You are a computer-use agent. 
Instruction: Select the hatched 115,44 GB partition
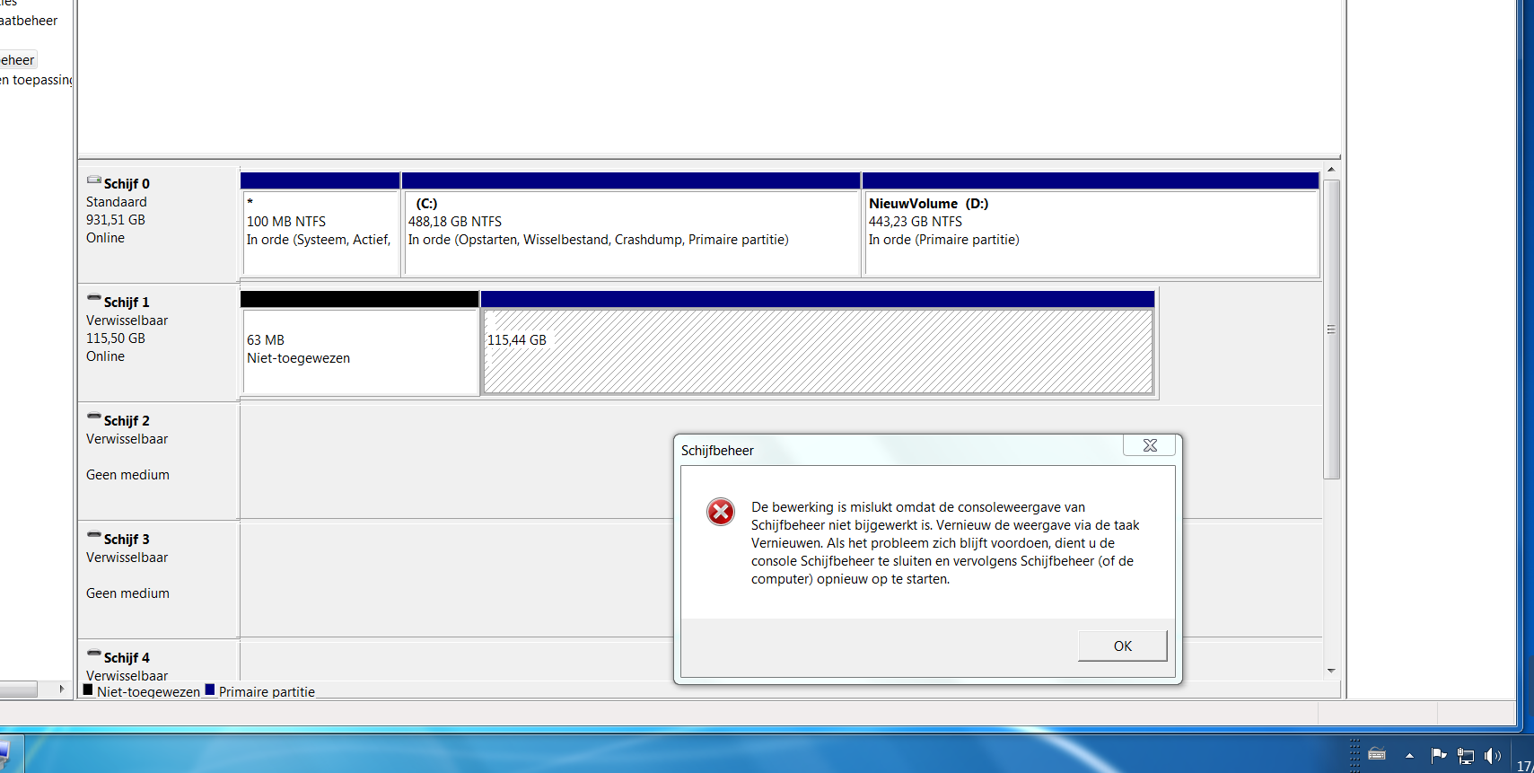(x=818, y=343)
